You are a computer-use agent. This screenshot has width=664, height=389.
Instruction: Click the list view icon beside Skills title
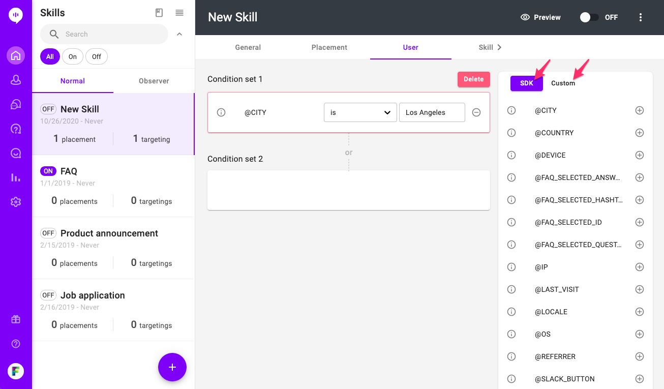179,13
